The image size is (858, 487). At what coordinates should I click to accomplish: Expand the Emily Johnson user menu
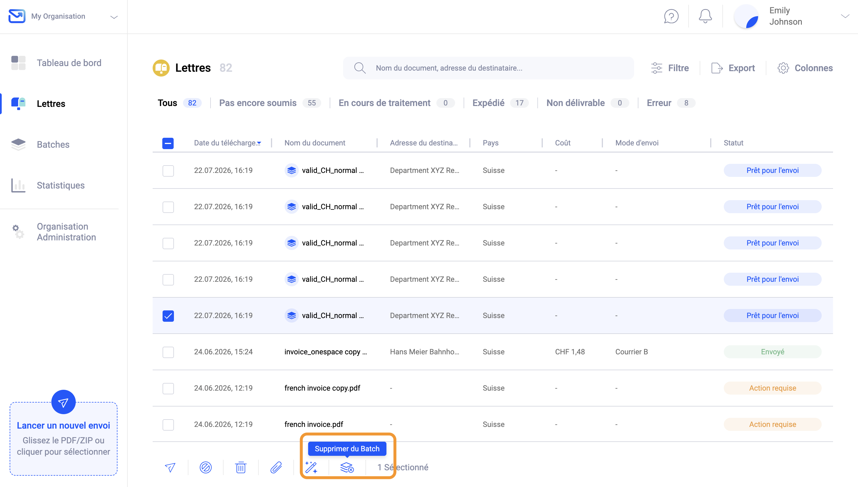point(845,16)
